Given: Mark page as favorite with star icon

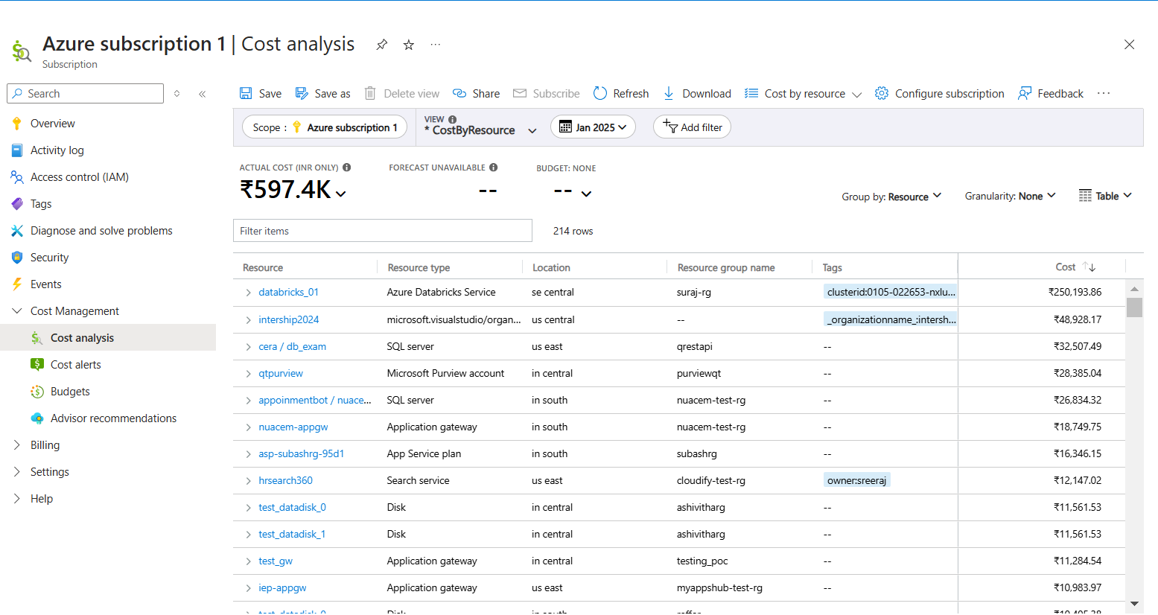Looking at the screenshot, I should click(409, 45).
